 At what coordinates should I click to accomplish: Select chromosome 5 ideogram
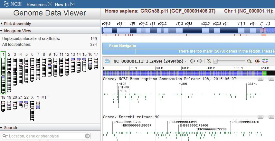pyautogui.click(x=26, y=70)
